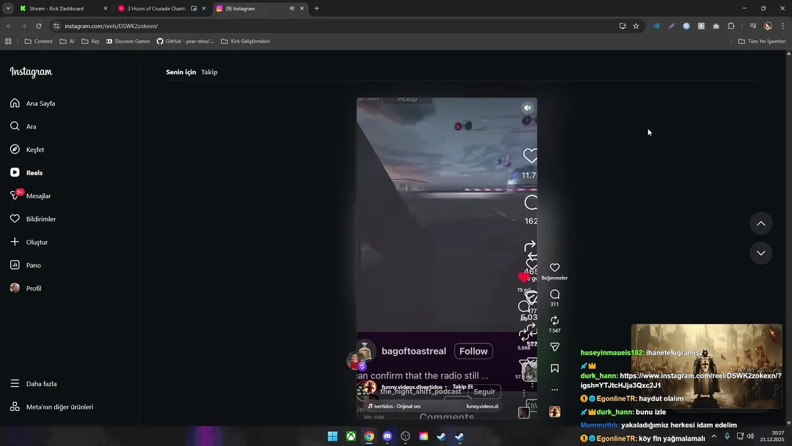
Task: Open a new browser tab
Action: coord(317,9)
